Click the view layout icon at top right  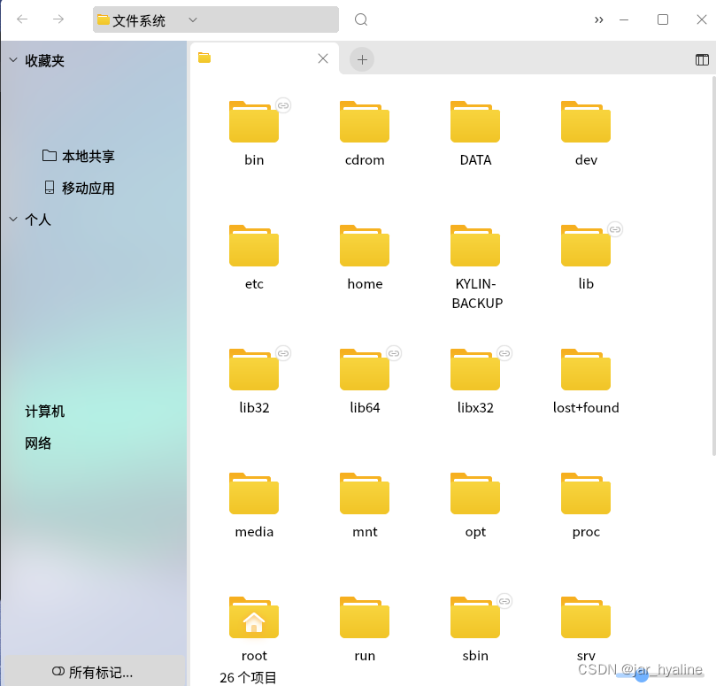[702, 59]
